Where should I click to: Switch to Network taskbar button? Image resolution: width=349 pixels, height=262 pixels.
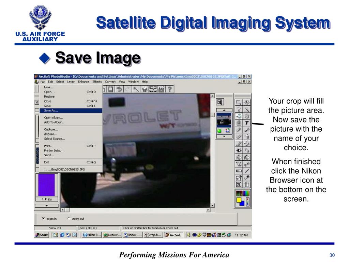[x=112, y=235]
